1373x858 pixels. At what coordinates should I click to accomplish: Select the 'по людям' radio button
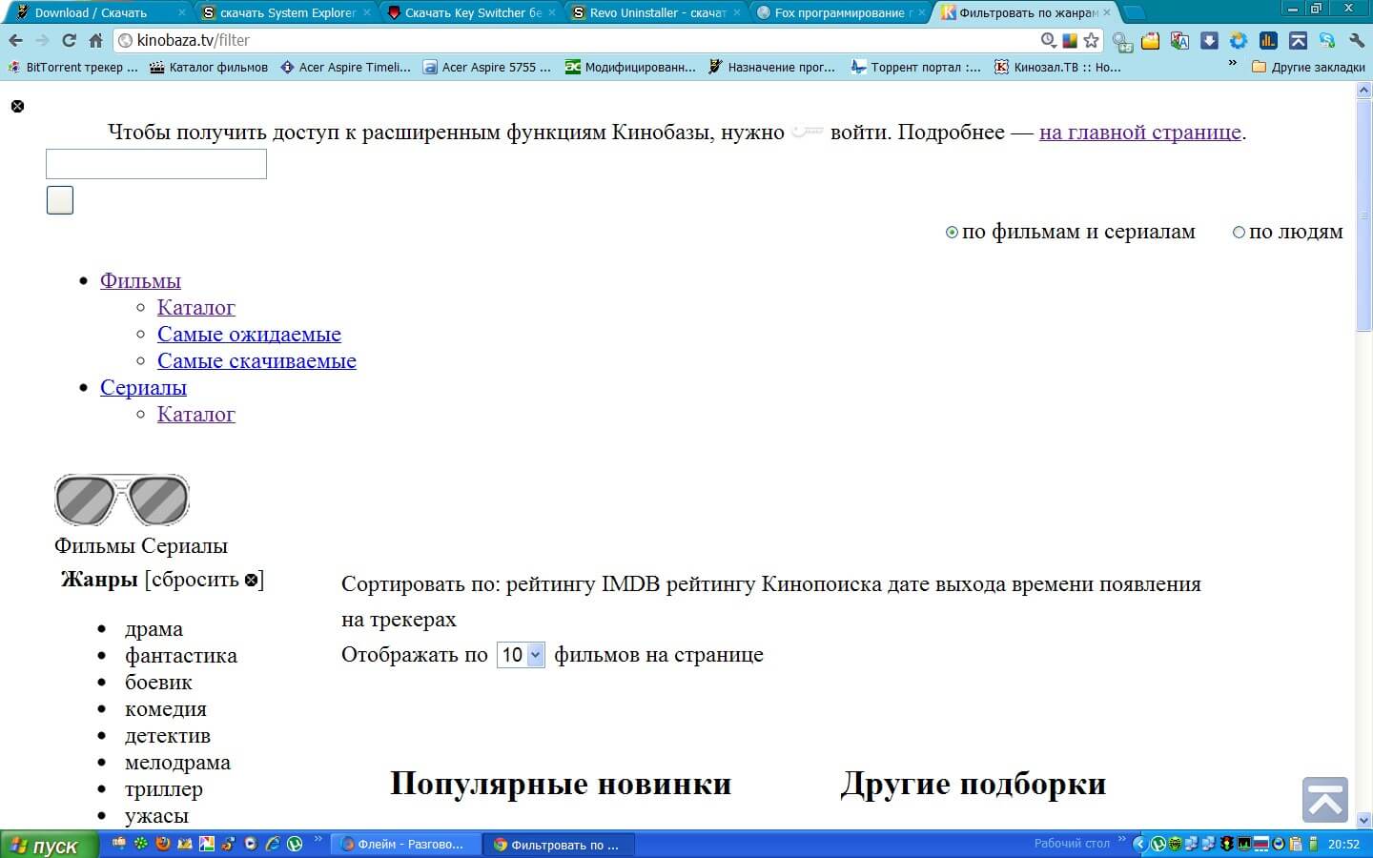(1239, 233)
